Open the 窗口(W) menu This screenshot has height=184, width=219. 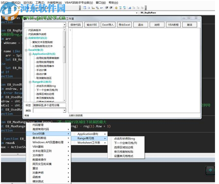(101, 3)
